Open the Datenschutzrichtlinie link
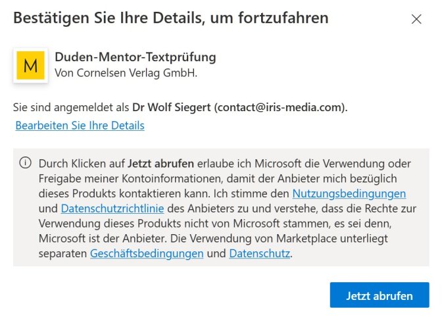442x319 pixels. [x=112, y=209]
